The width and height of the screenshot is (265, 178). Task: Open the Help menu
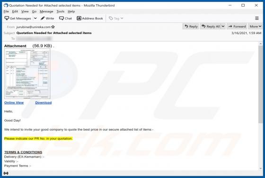[x=71, y=11]
